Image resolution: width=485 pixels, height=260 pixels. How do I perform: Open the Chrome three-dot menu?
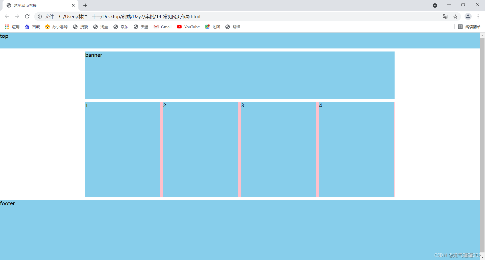(x=478, y=16)
